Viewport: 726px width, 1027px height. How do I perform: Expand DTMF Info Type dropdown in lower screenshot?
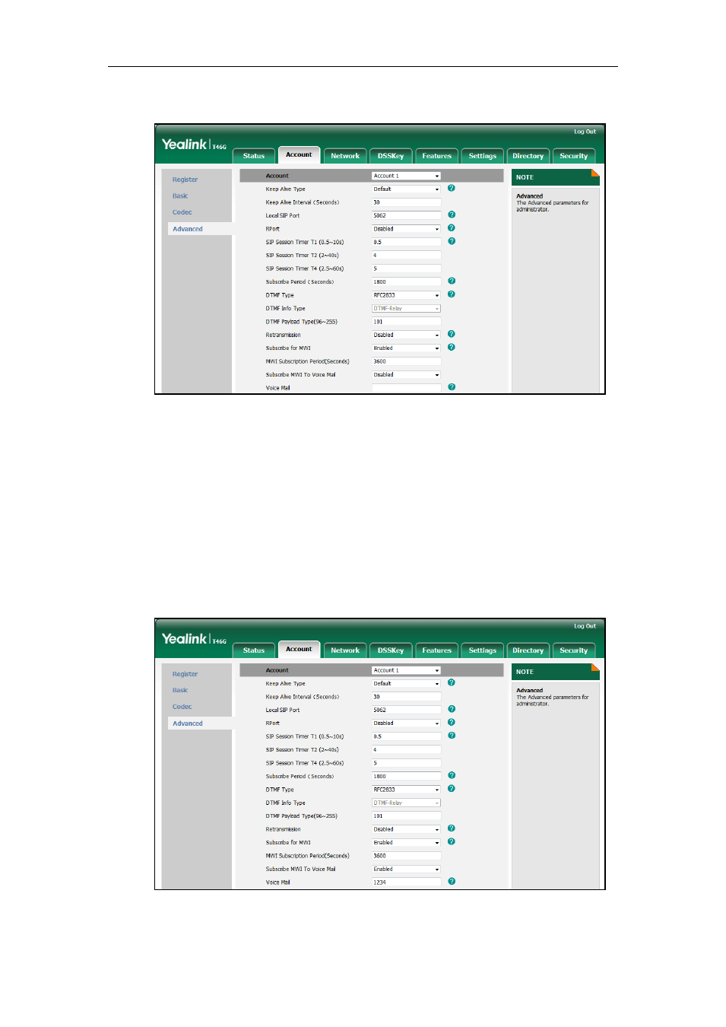pyautogui.click(x=406, y=803)
